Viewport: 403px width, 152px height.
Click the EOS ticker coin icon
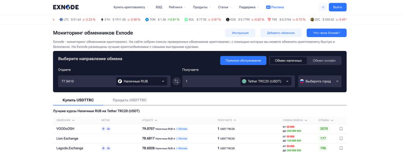(227, 20)
